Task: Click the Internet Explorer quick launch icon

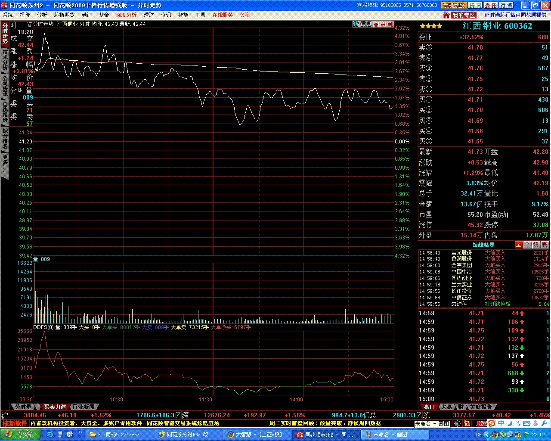Action: click(x=50, y=435)
